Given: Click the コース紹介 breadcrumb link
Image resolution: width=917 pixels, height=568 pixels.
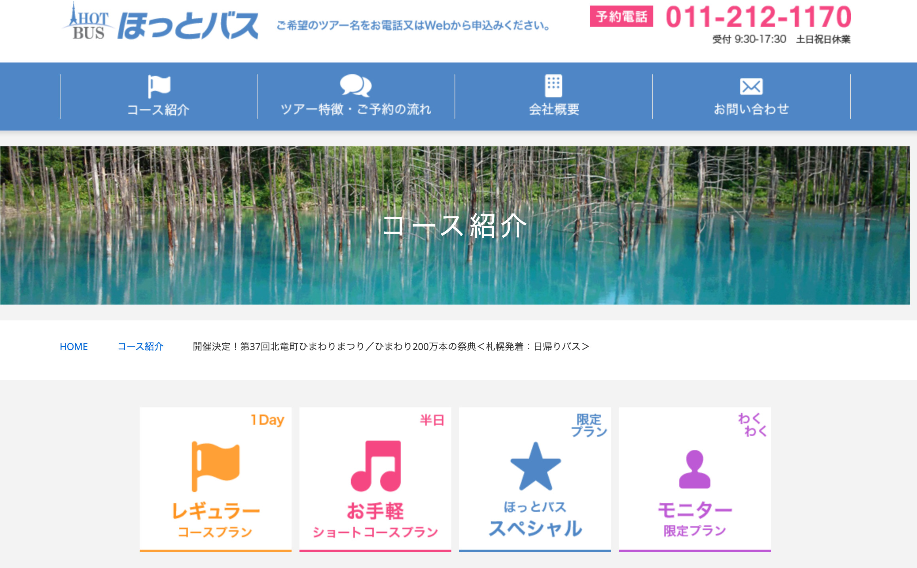Looking at the screenshot, I should pos(140,346).
